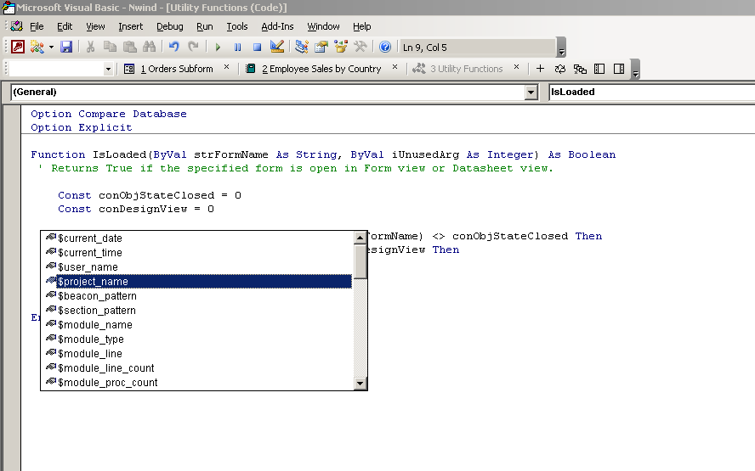
Task: Open Find with the binoculars icon
Action: point(150,47)
